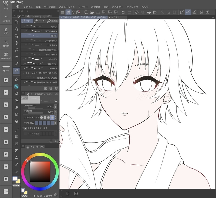Select the Fill bucket tool in toolbar
Screen dimensions: 216x198
tap(16, 121)
